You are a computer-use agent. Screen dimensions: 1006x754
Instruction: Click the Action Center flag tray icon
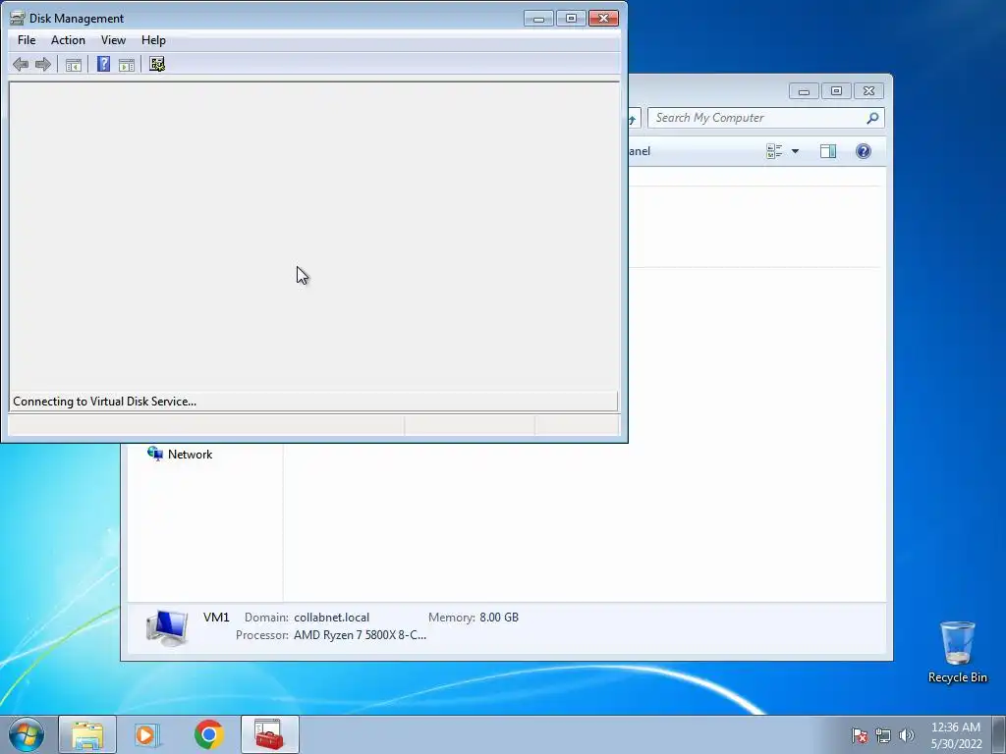coord(859,735)
